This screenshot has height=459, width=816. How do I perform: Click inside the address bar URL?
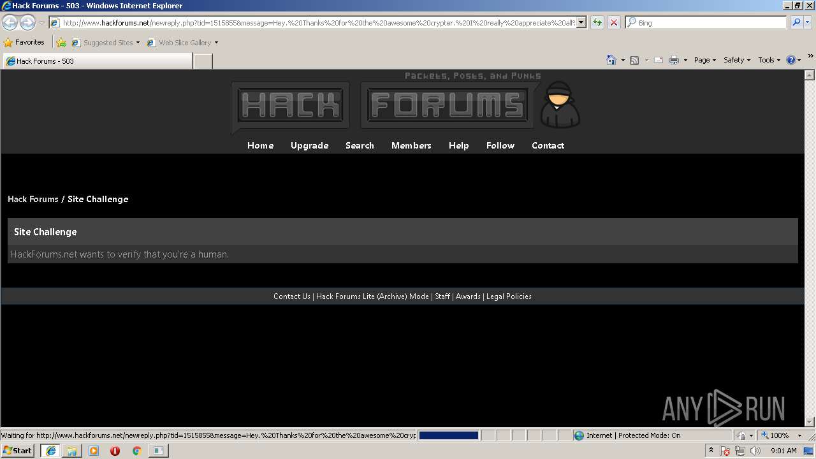tap(319, 22)
